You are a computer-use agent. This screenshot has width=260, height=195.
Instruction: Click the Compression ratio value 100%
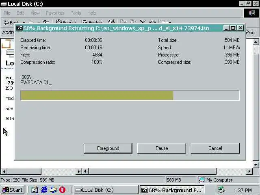click(97, 62)
